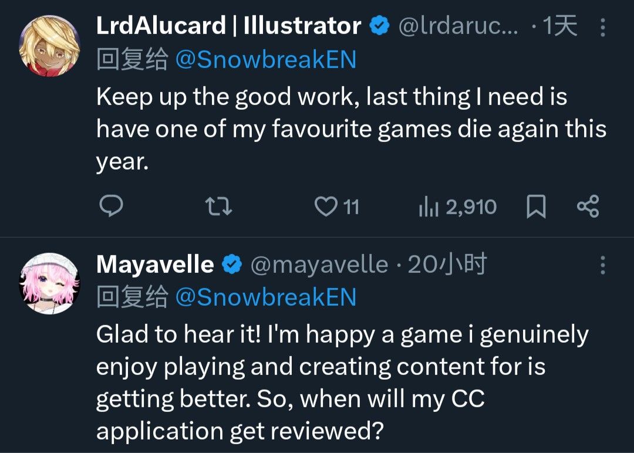The image size is (634, 453).
Task: Open Mayavelle's avatar image
Action: [49, 284]
